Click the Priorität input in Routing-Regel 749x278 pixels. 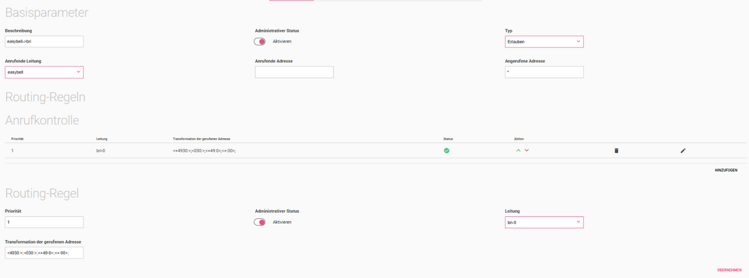pos(44,222)
